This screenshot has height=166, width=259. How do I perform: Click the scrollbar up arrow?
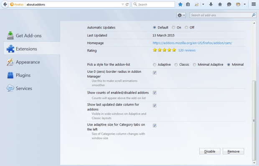tap(254, 23)
